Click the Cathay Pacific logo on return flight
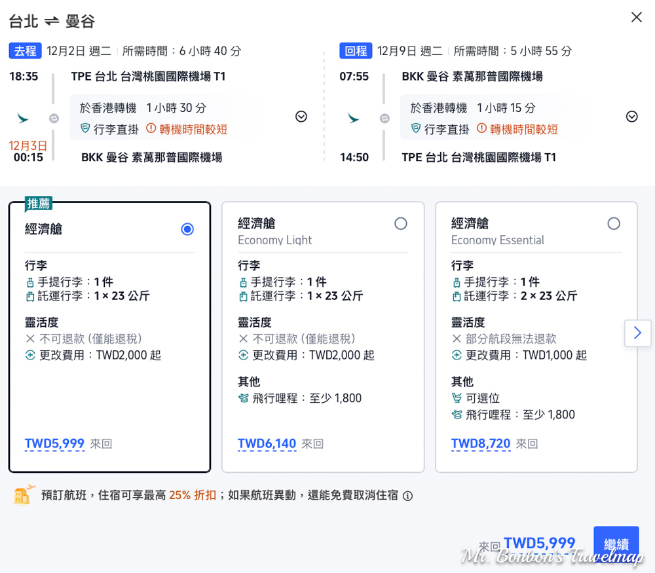Image resolution: width=655 pixels, height=573 pixels. pos(354,118)
